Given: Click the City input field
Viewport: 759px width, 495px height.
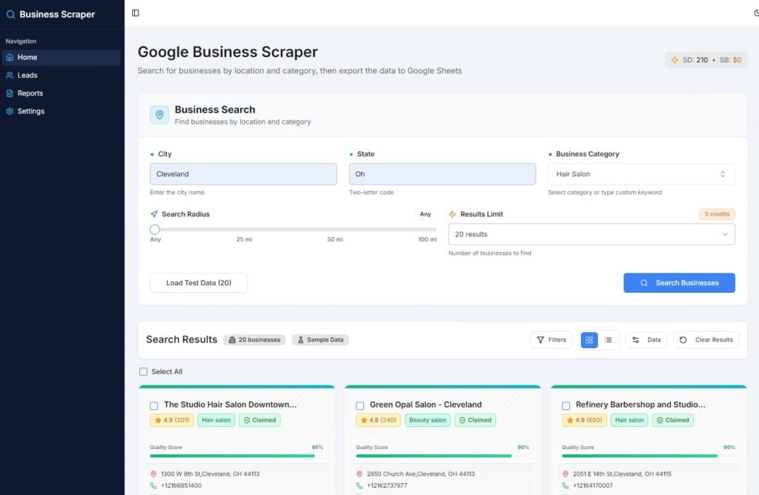Looking at the screenshot, I should (x=243, y=174).
